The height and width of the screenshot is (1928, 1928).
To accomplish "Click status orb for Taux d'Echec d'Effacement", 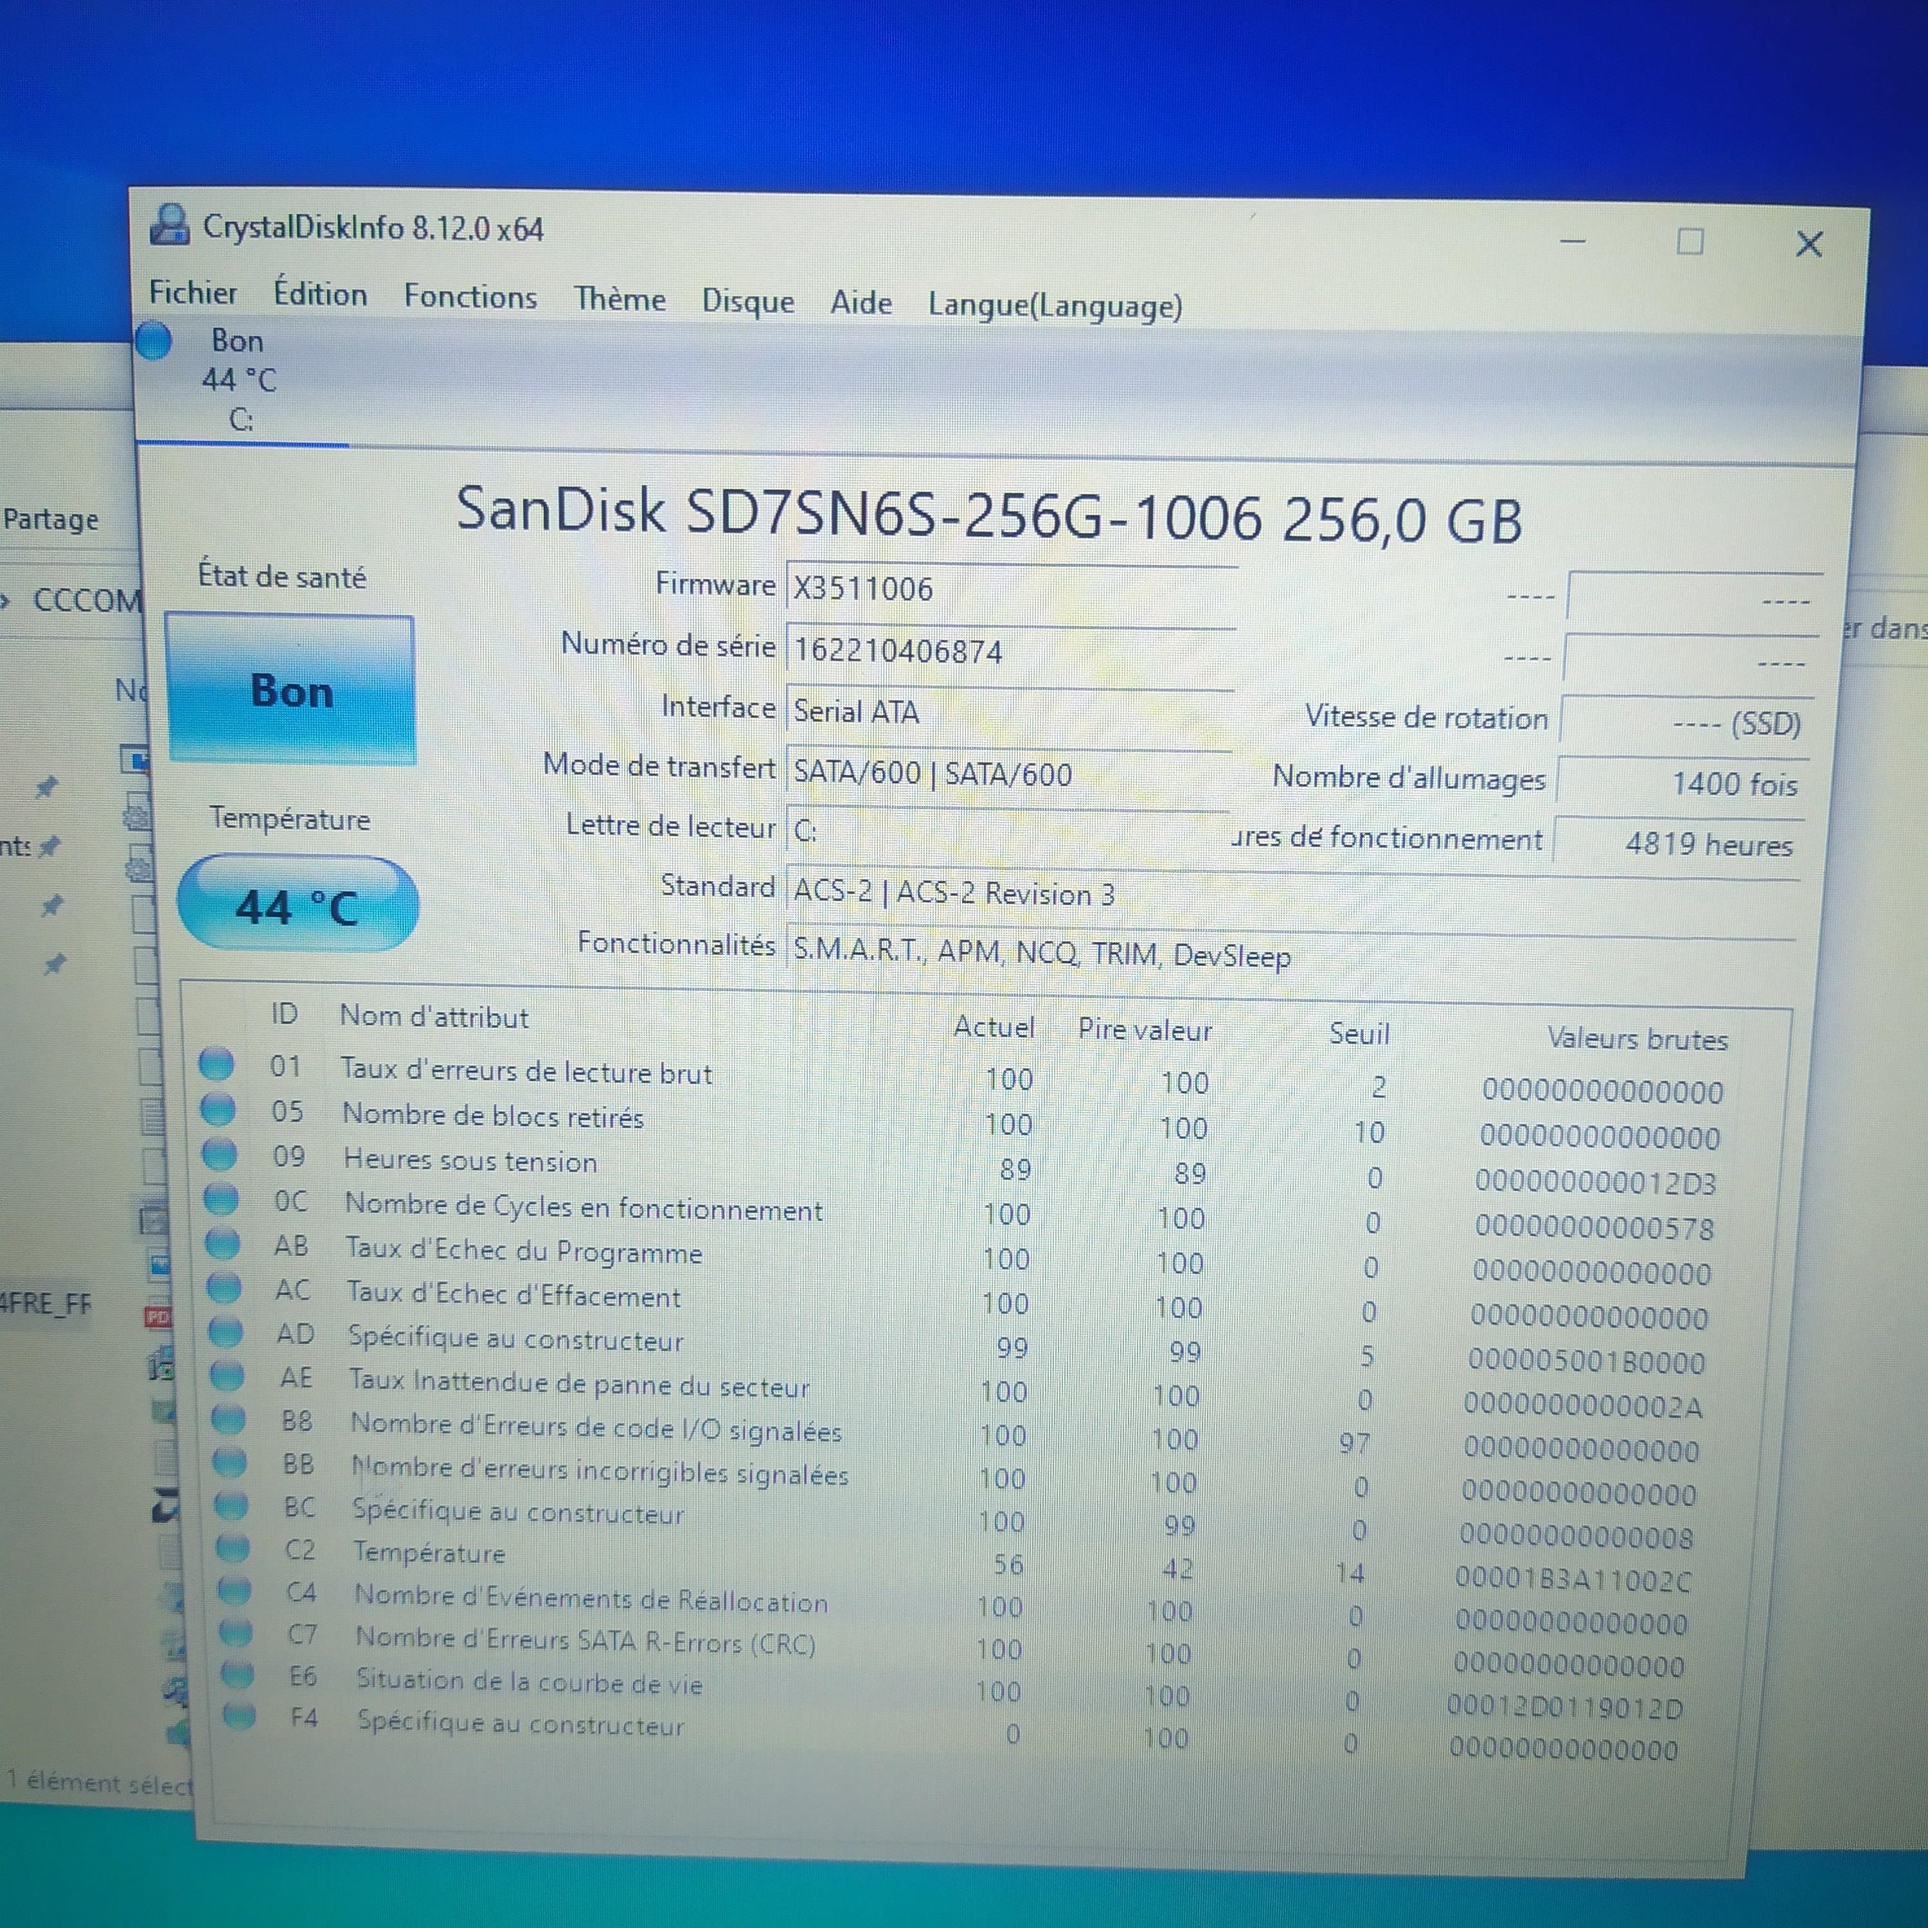I will click(x=224, y=1287).
